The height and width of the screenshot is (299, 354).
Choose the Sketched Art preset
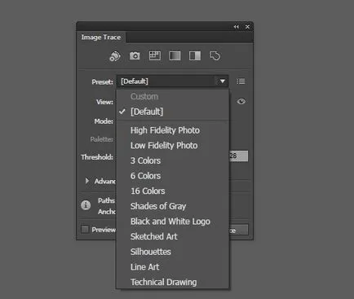tap(173, 236)
